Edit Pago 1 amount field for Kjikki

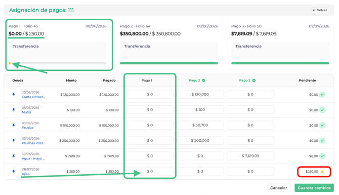[x=150, y=171]
